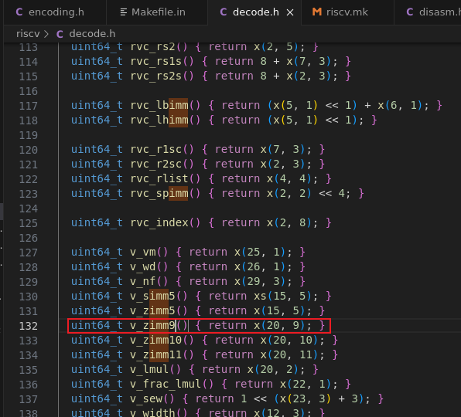Viewport: 461px width, 417px height.
Task: Switch to the riscv.mk tab
Action: [x=347, y=12]
